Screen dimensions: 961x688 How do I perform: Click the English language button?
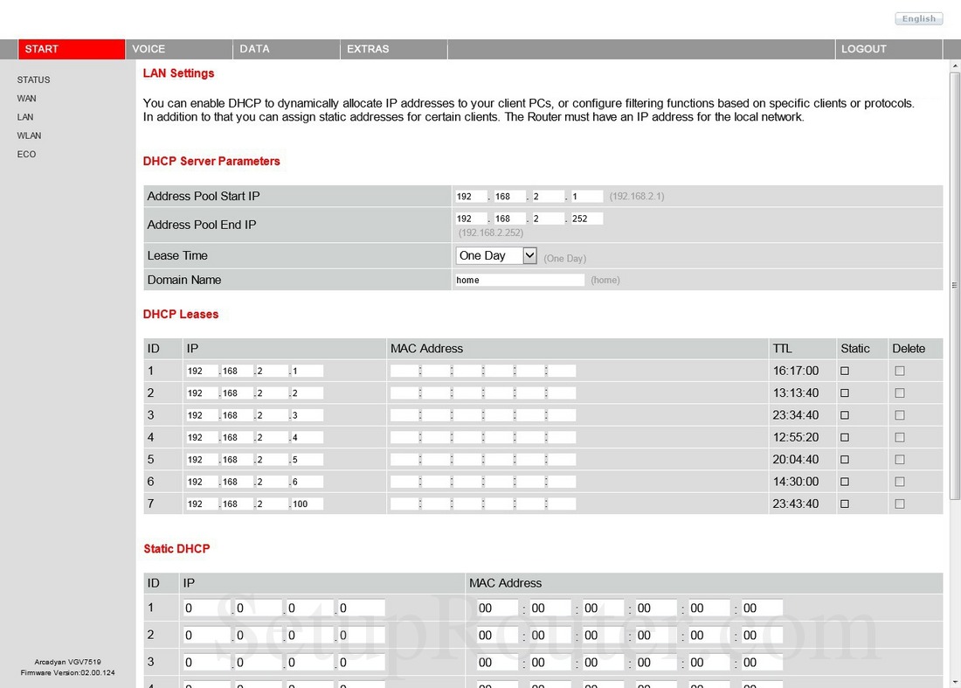click(x=919, y=18)
